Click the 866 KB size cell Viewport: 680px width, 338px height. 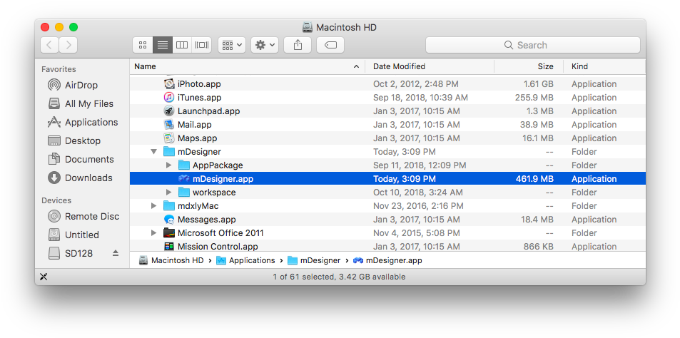click(x=538, y=247)
